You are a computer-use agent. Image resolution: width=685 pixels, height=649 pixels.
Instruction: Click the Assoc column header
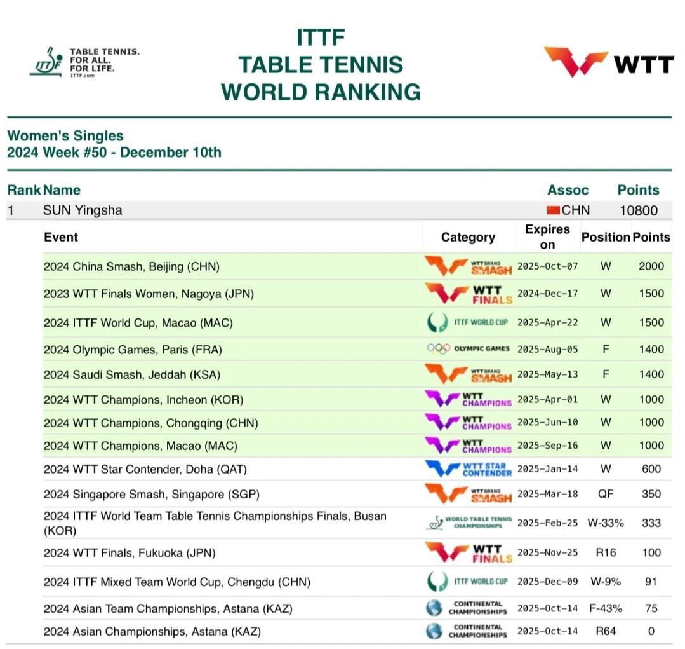(x=568, y=190)
